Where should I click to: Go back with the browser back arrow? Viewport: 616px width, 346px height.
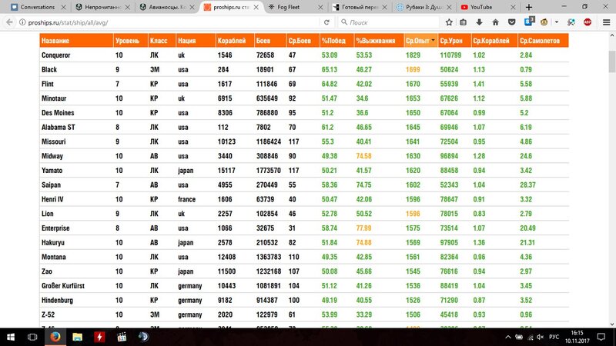coord(9,22)
